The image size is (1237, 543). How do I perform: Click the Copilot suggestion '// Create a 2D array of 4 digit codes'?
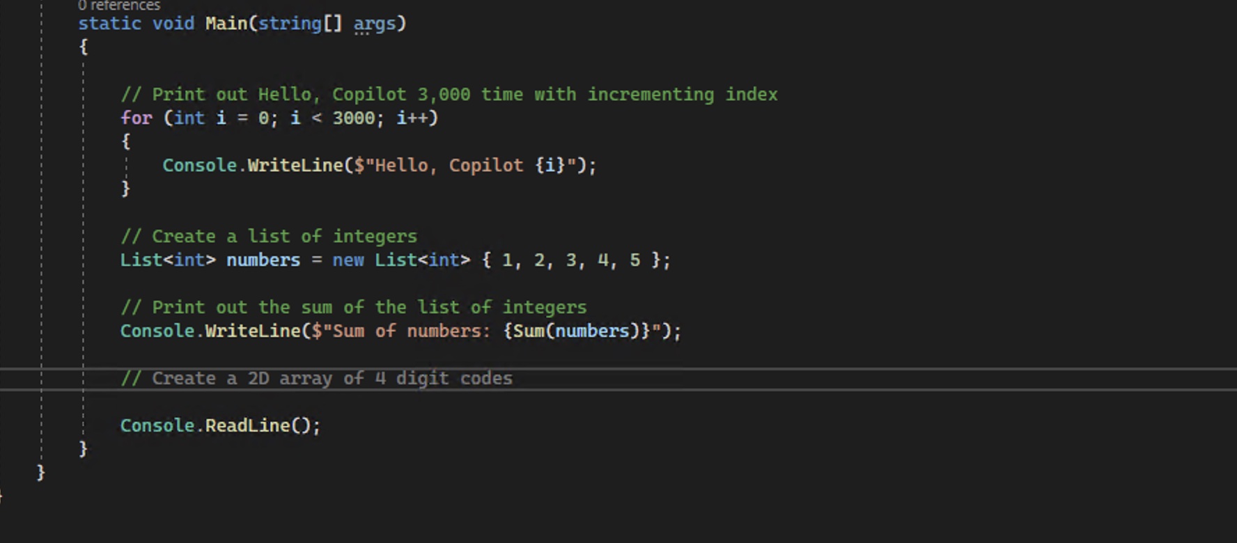(x=317, y=379)
